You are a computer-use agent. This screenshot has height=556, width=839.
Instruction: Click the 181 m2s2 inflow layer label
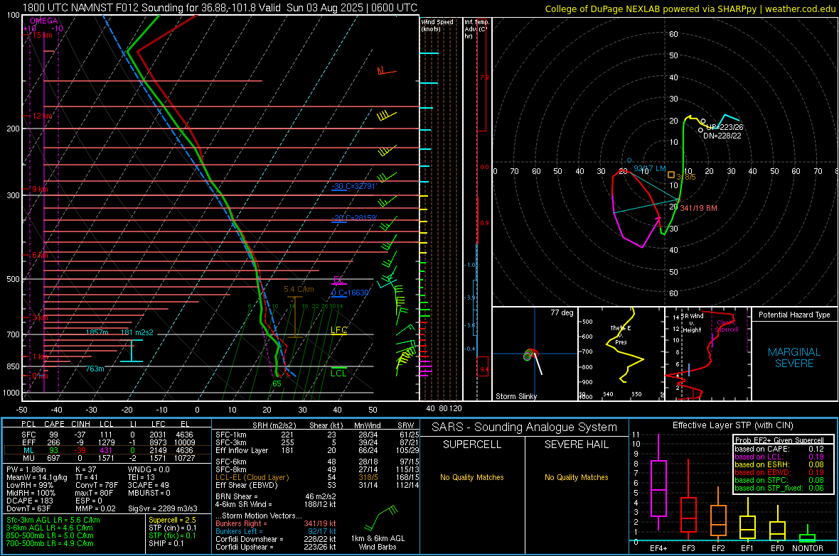click(x=137, y=332)
